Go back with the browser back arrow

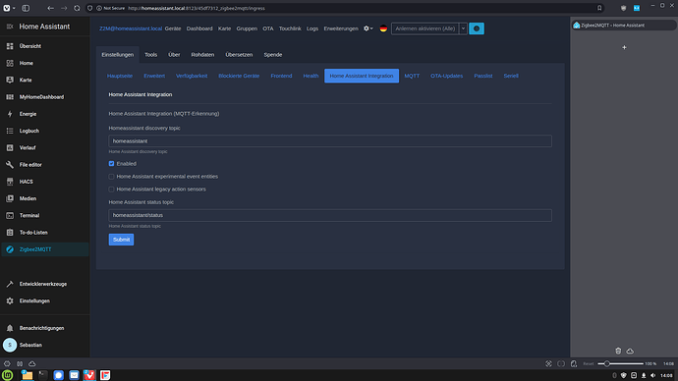pos(50,8)
